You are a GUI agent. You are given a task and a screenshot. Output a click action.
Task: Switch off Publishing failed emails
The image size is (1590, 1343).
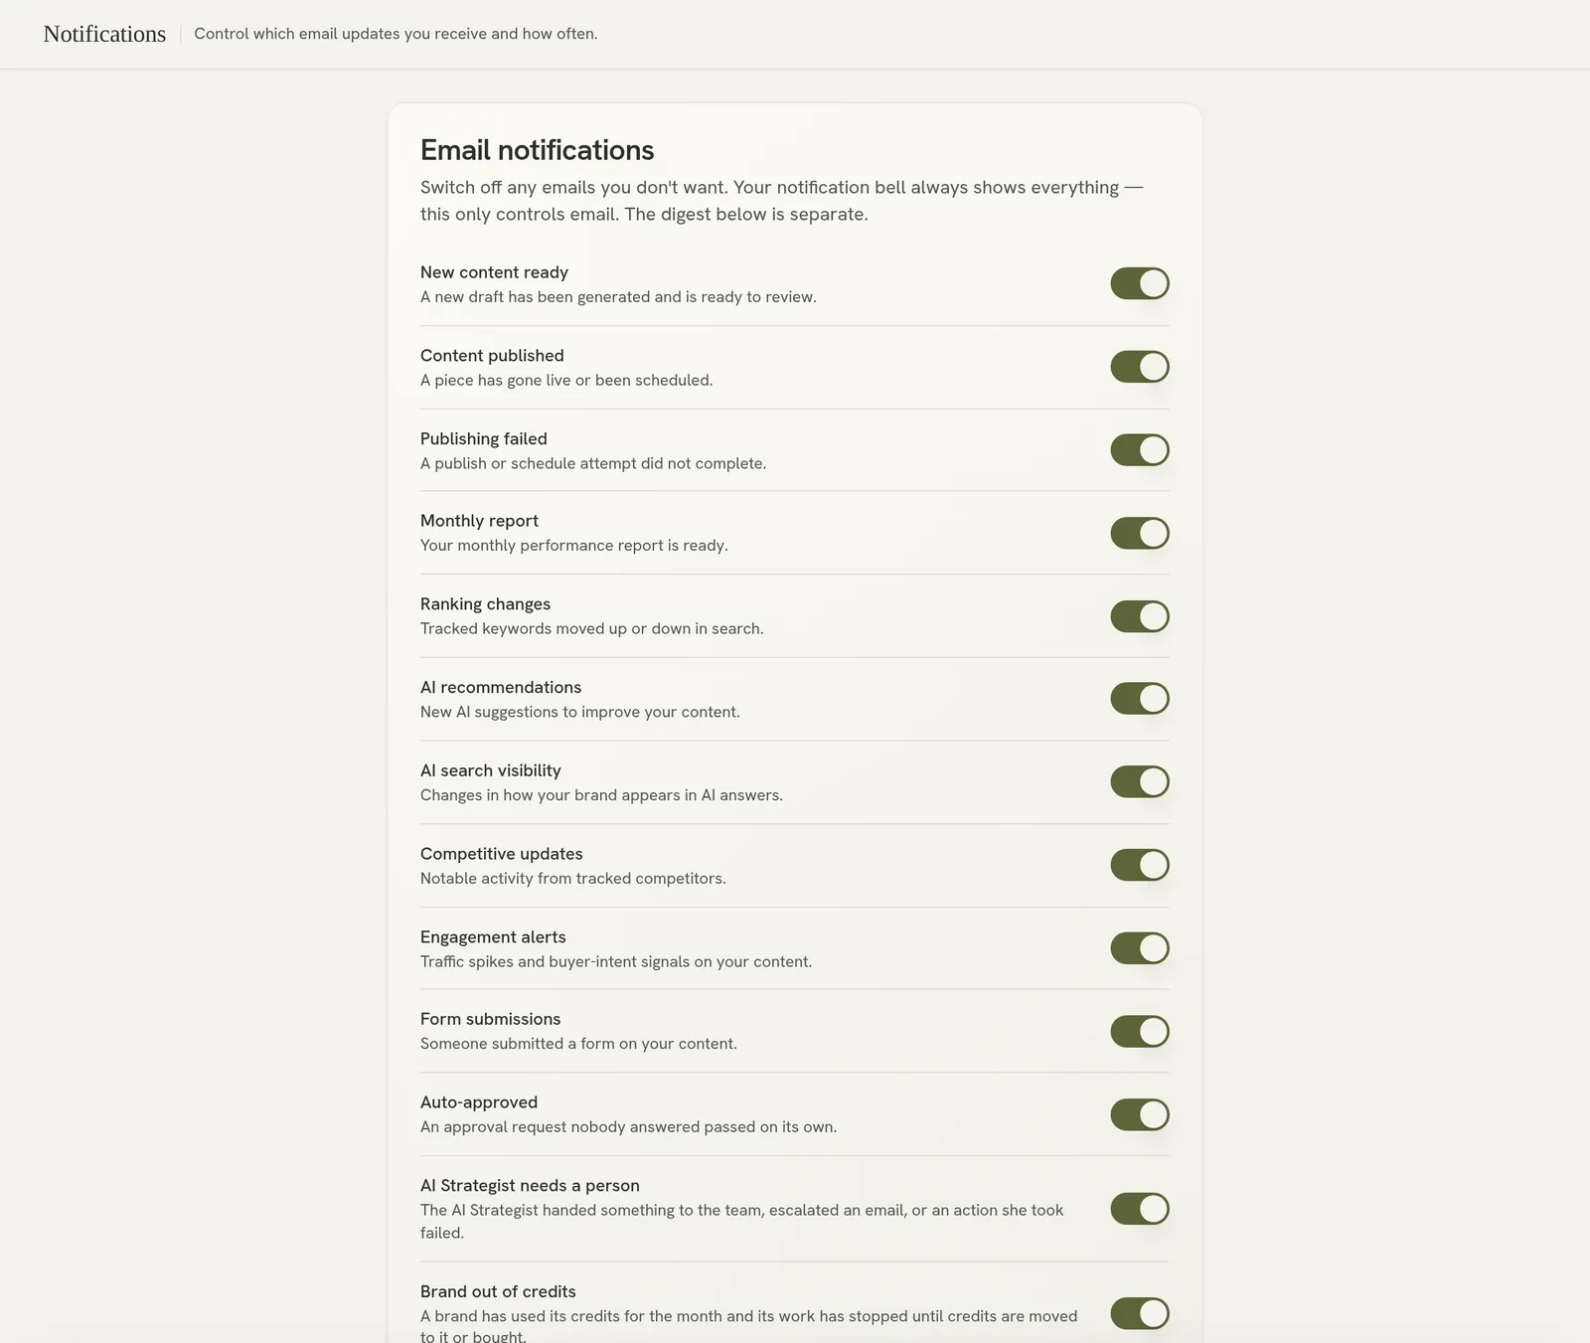tap(1140, 450)
